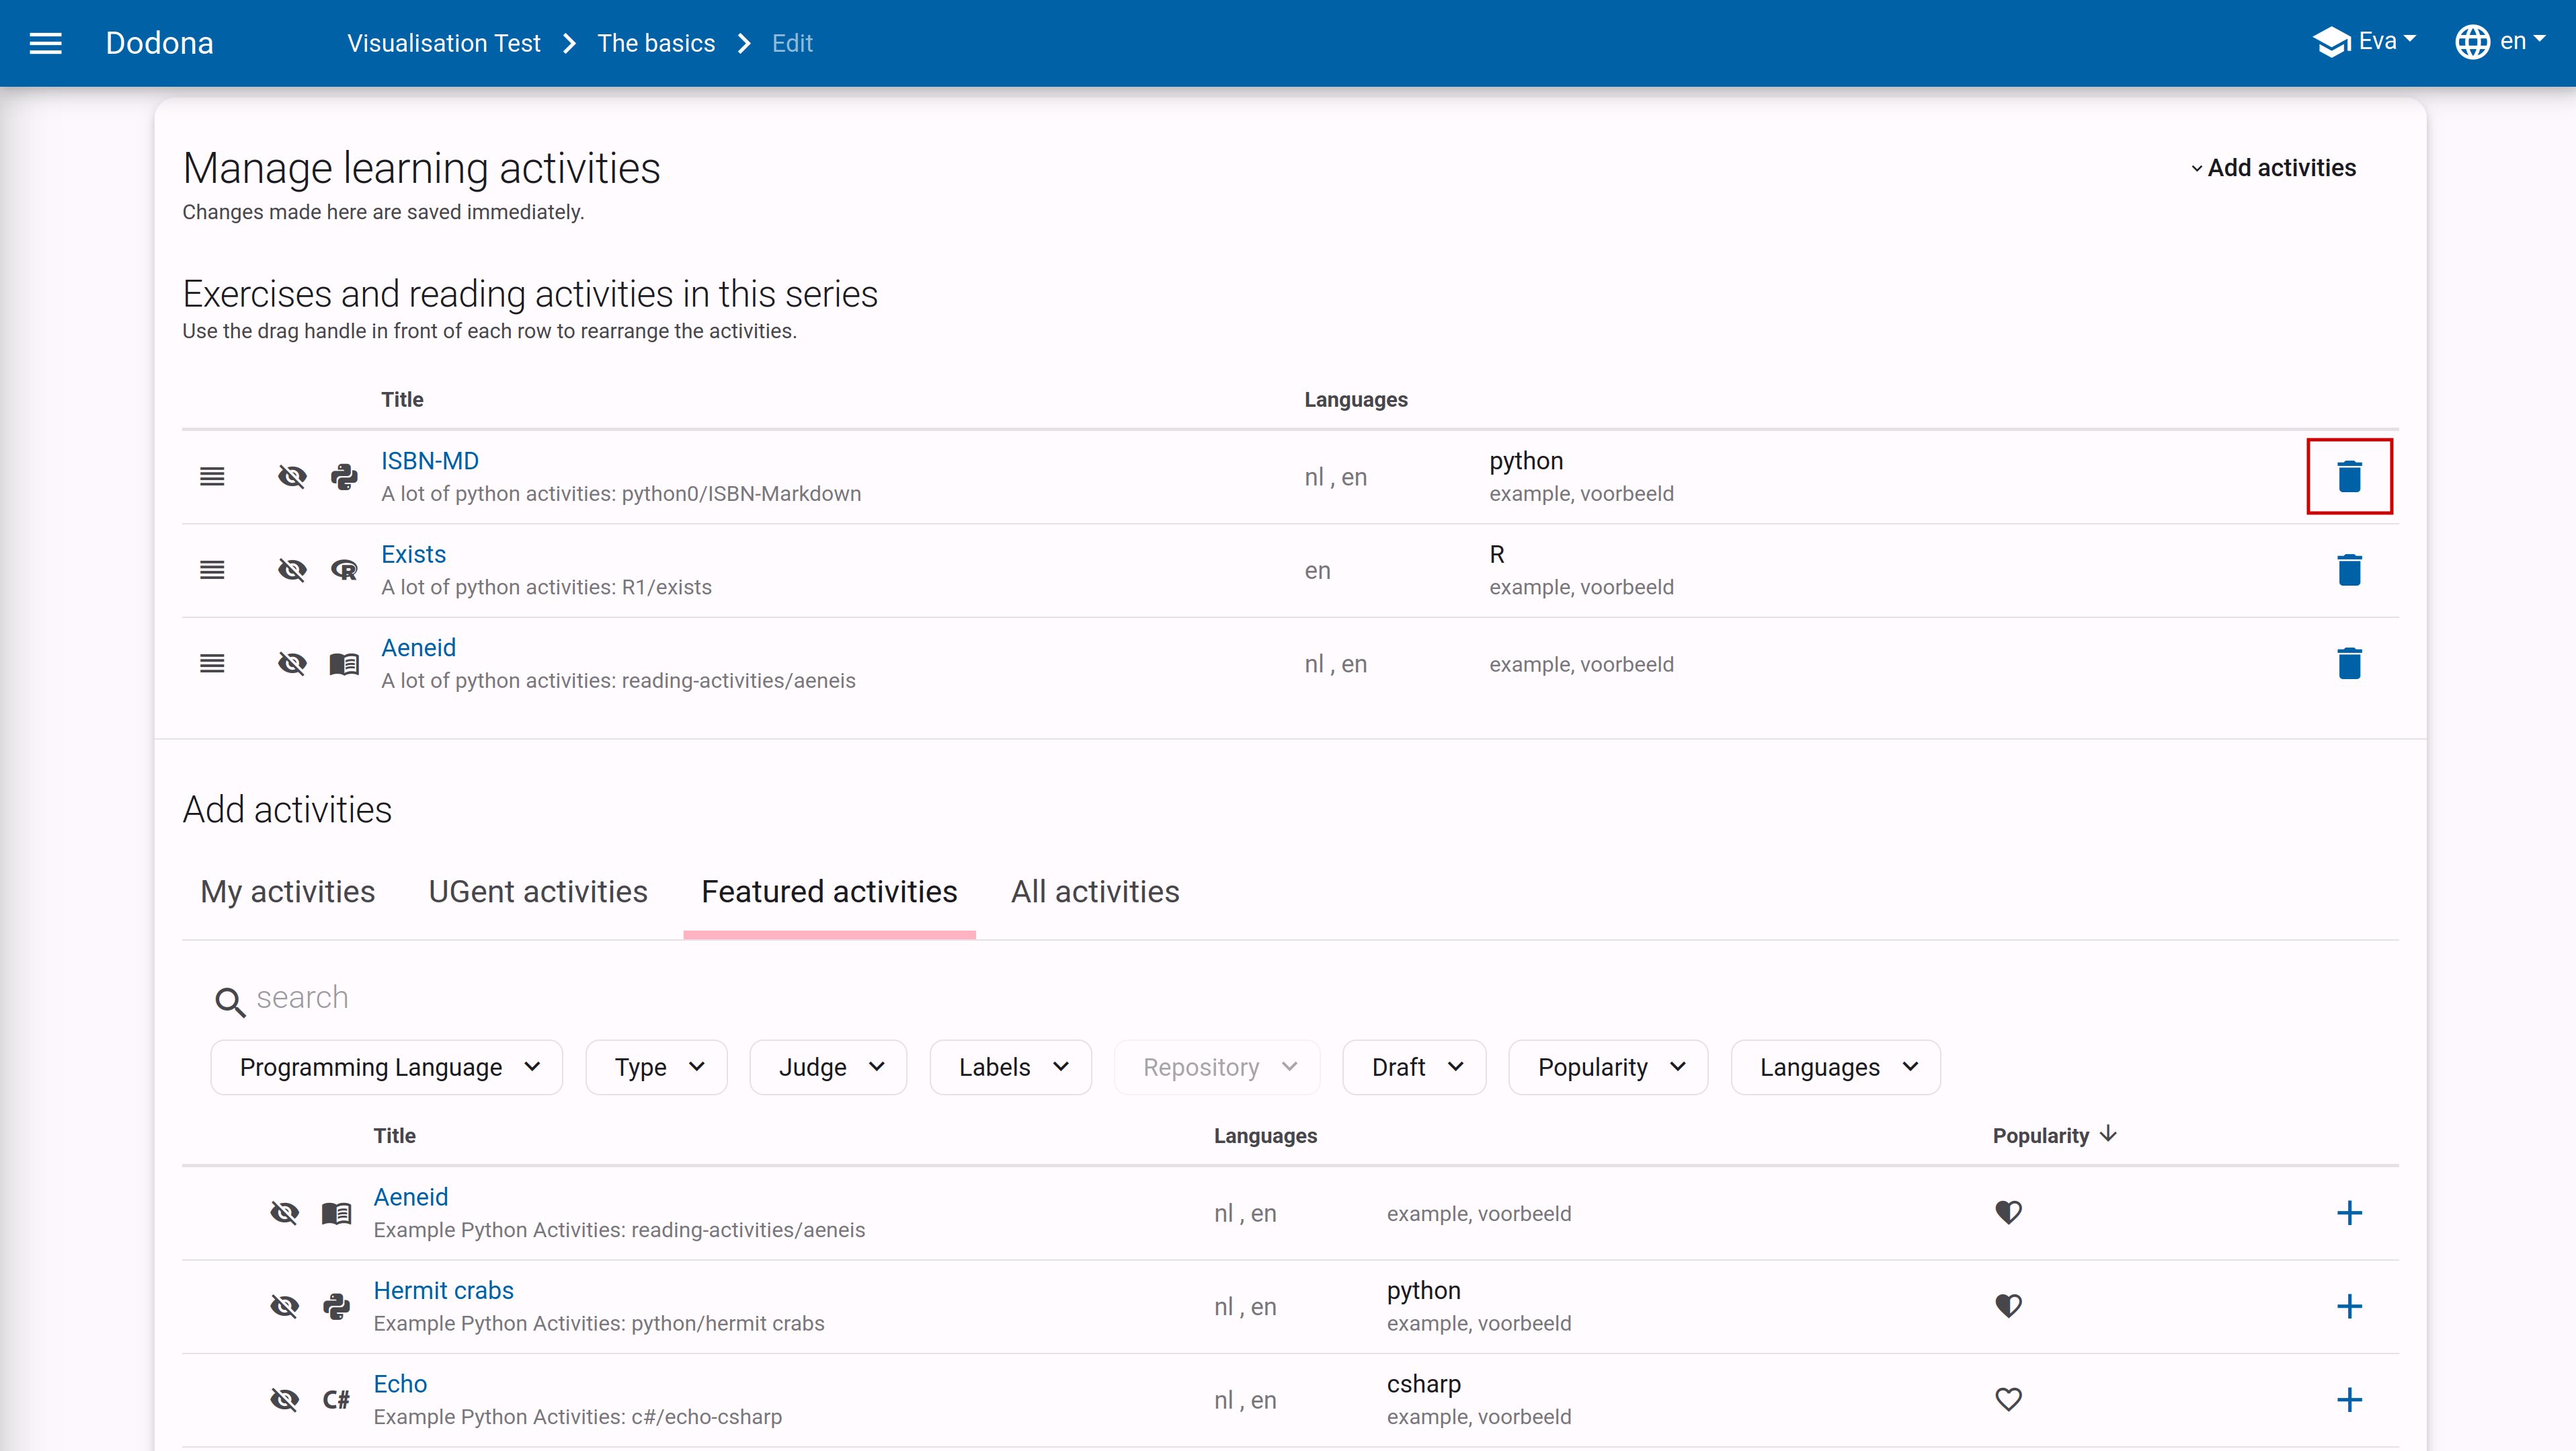2576x1451 pixels.
Task: Grab the drag handle of ISBN-MD row
Action: (212, 477)
